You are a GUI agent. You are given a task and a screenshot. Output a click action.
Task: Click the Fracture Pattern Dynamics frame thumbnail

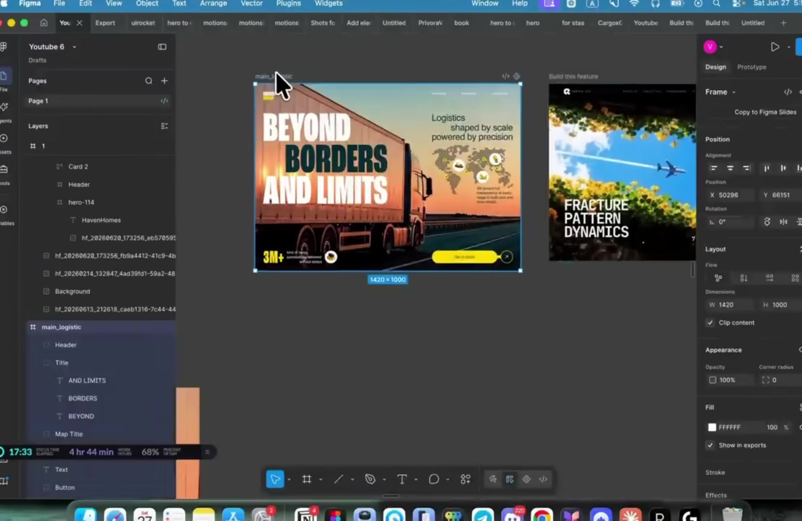click(x=622, y=172)
